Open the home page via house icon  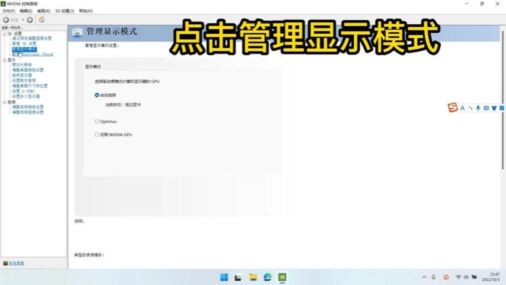click(42, 20)
